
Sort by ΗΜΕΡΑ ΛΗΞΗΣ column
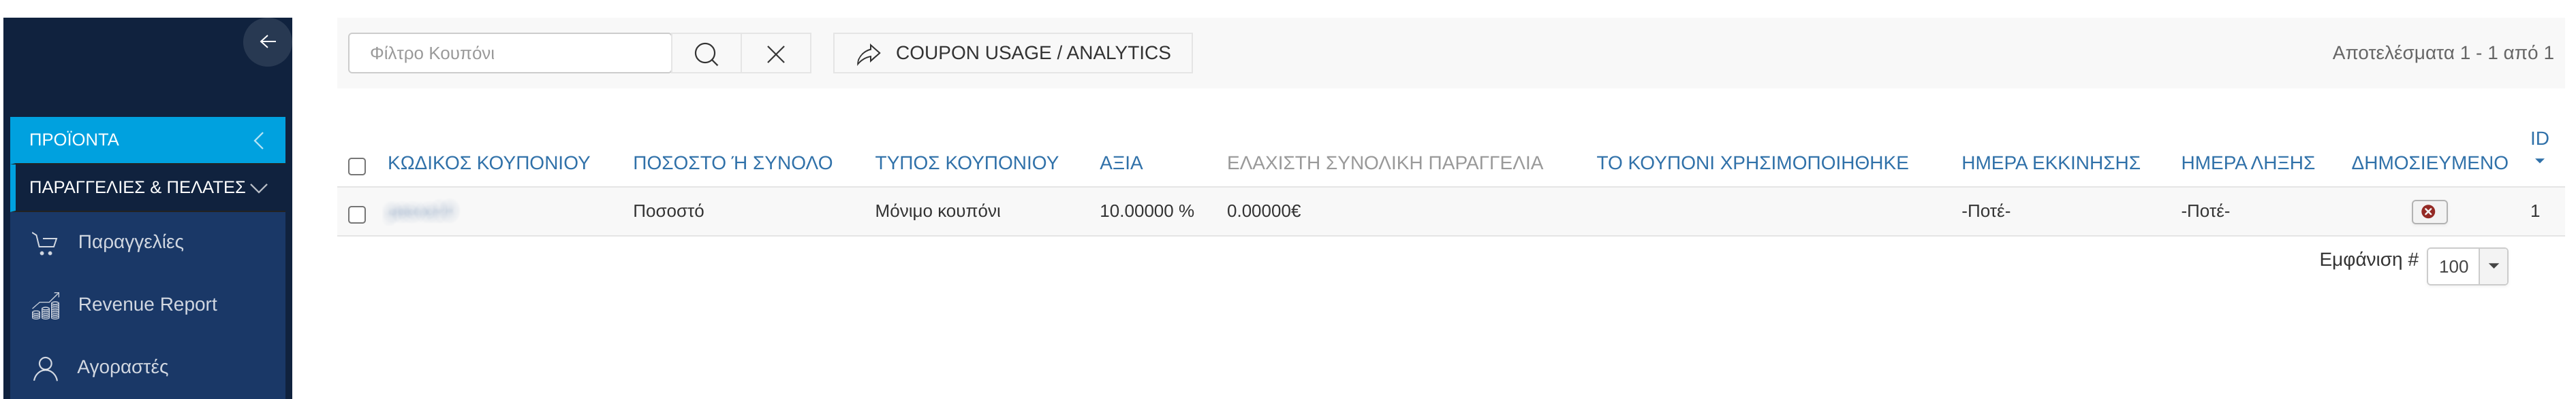[x=2247, y=162]
